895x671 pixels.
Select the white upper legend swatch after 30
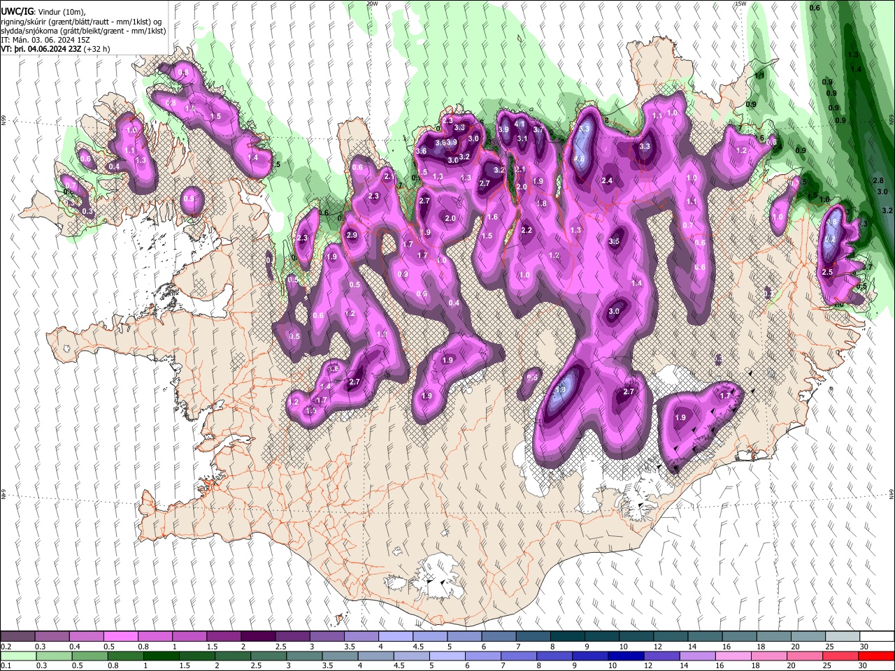coord(877,637)
